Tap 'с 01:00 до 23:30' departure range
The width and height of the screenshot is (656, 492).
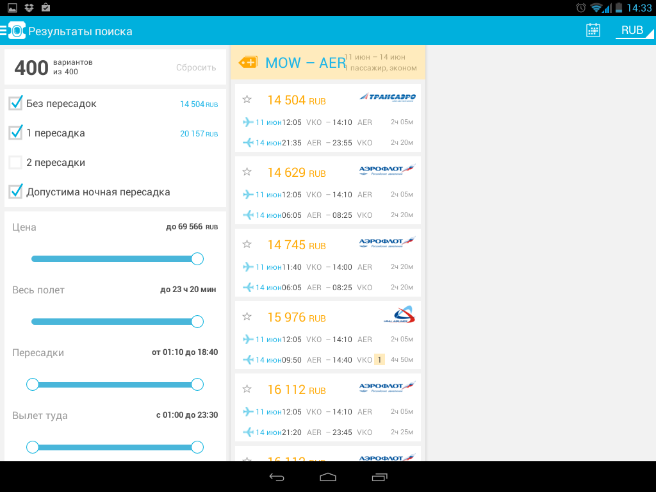187,415
